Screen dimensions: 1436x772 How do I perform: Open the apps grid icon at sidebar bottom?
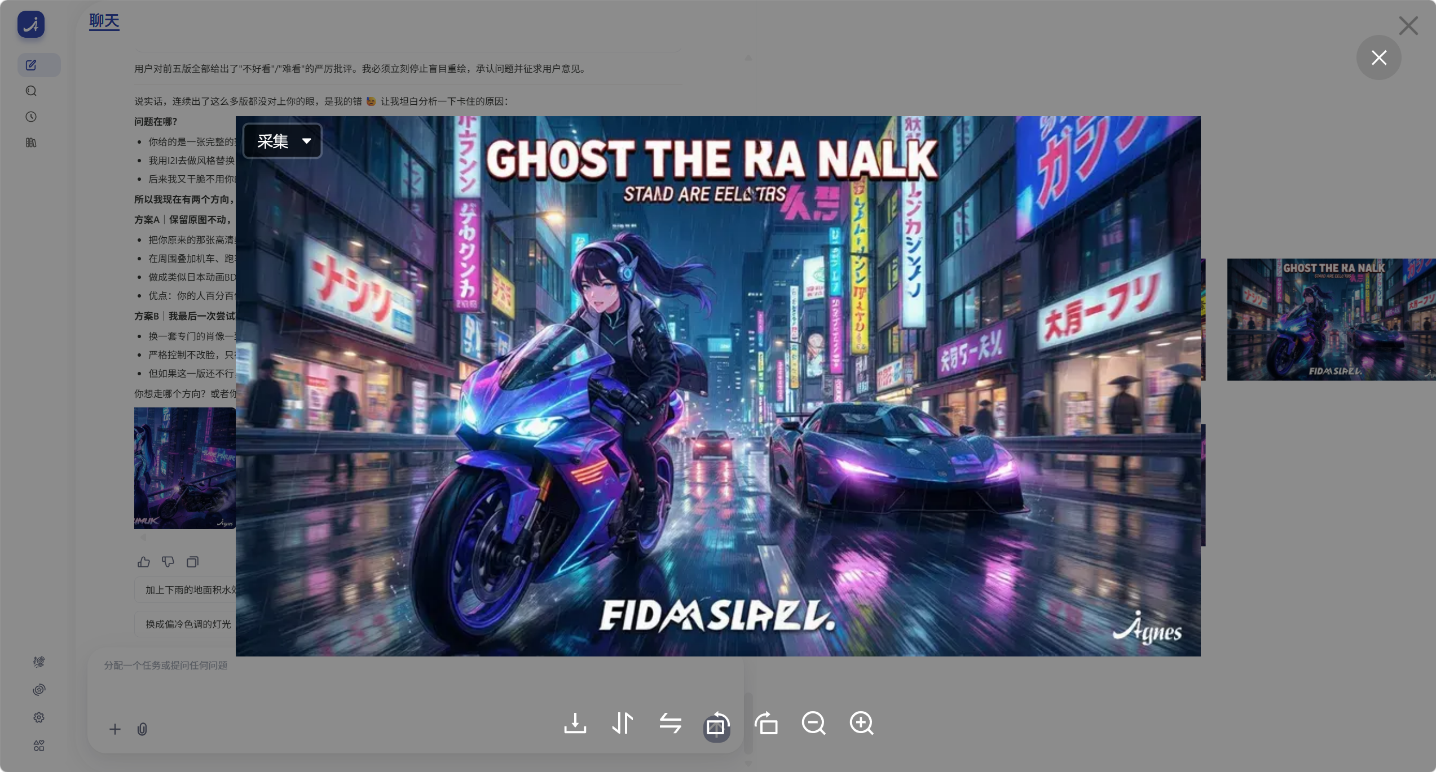[x=38, y=746]
